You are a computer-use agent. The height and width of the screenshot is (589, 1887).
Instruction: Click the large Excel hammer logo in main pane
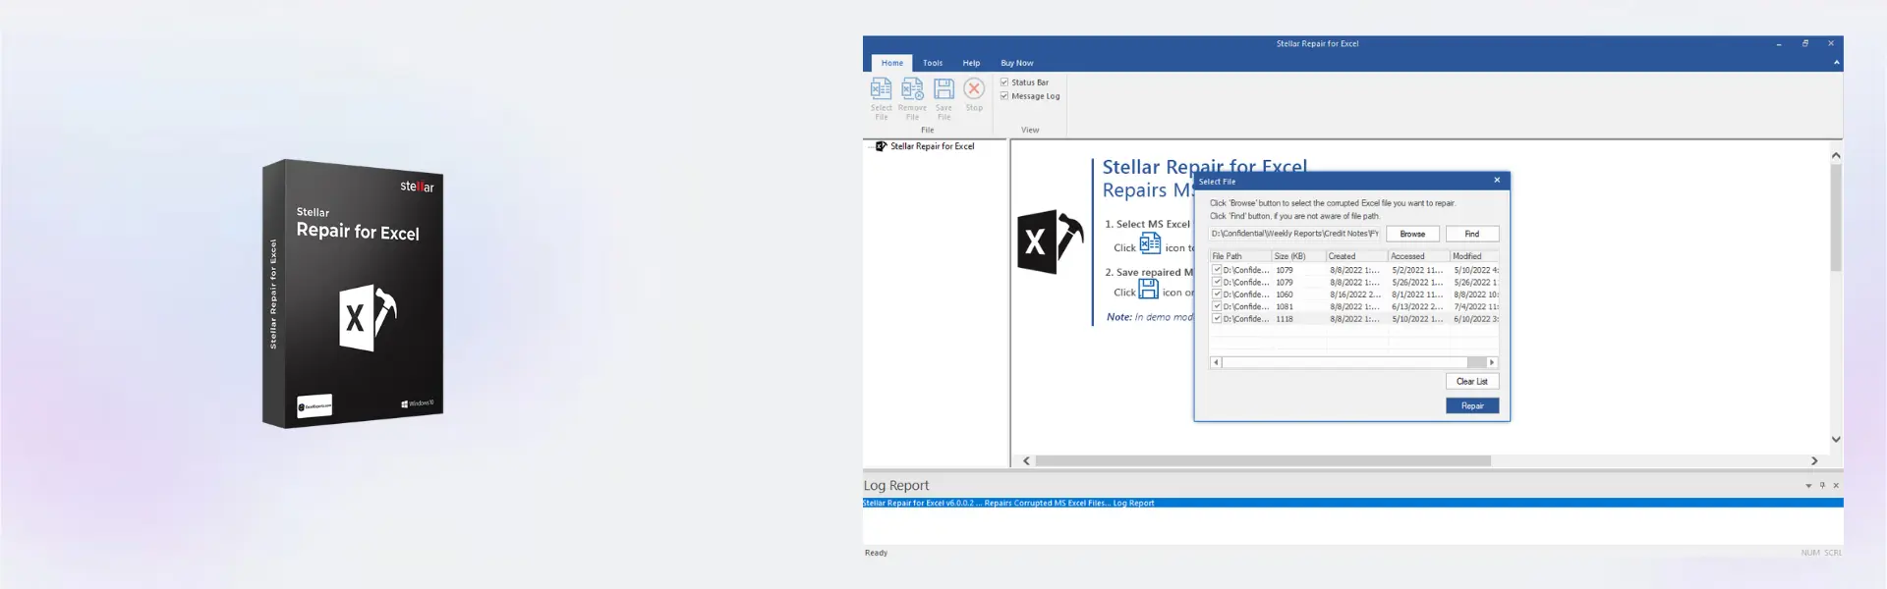point(1050,241)
